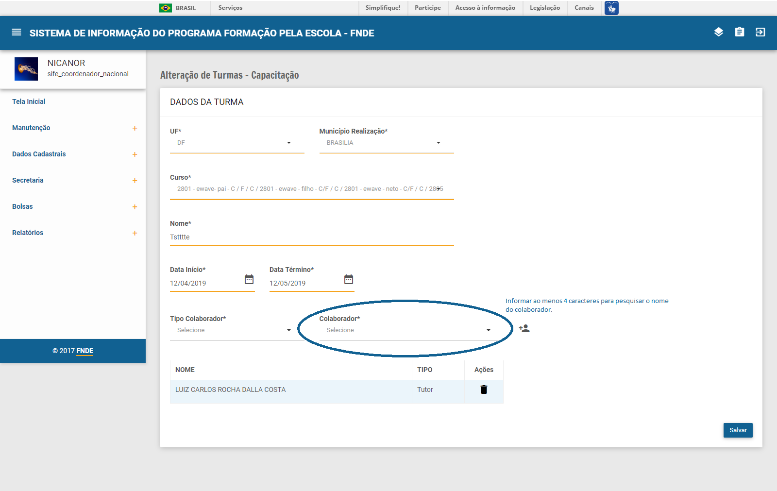
Task: Click the system title in header bar
Action: click(202, 33)
